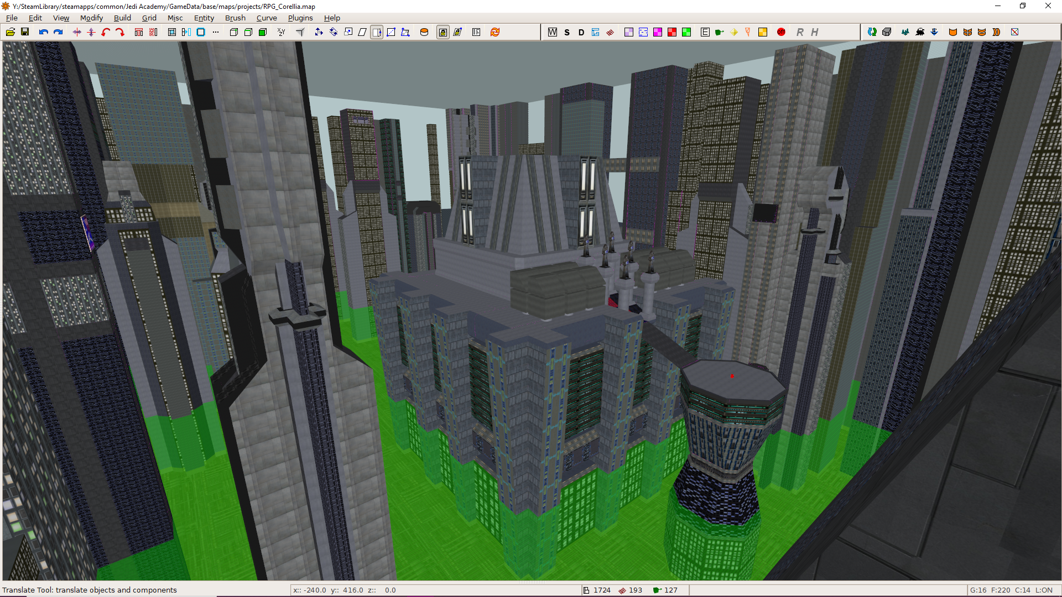Toggle the red checkered filter button
Screen dimensions: 1062x597
pyautogui.click(x=672, y=32)
